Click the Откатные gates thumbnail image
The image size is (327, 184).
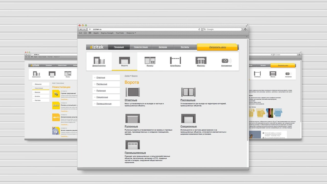132,92
